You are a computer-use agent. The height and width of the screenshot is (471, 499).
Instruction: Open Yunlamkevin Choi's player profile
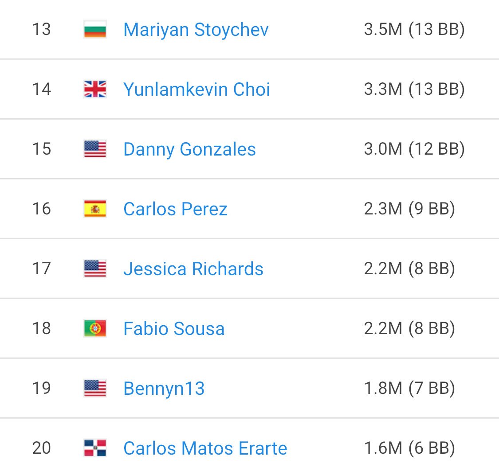[196, 90]
